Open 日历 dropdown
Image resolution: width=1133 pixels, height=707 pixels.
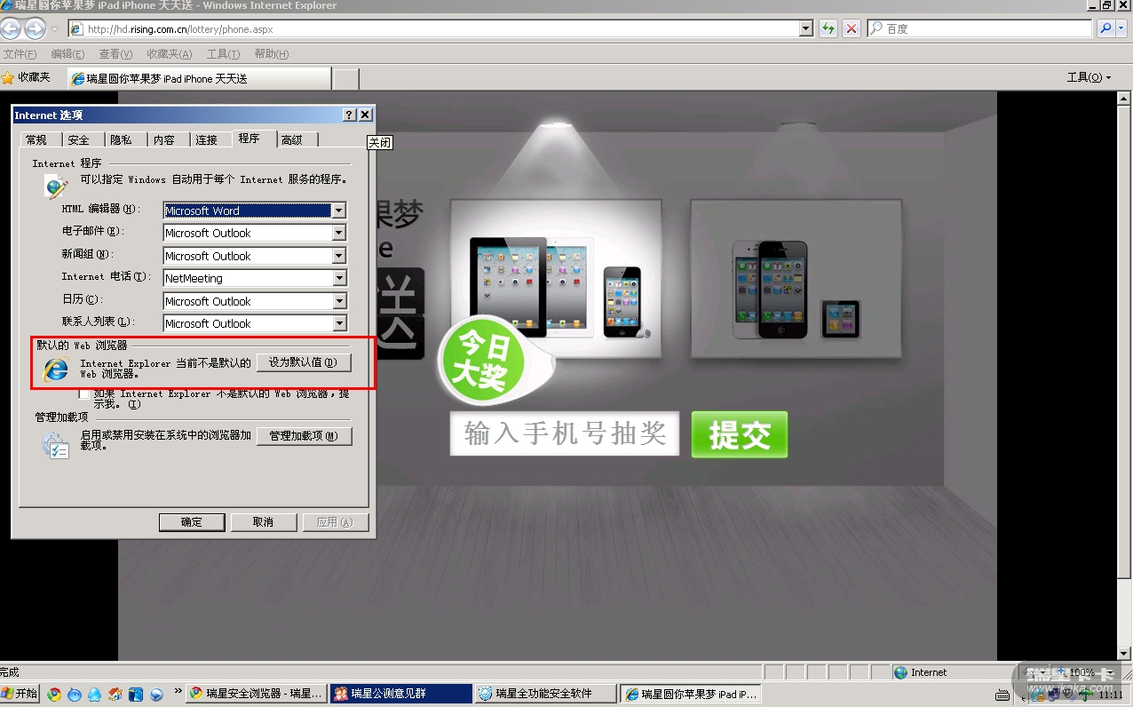pos(338,301)
